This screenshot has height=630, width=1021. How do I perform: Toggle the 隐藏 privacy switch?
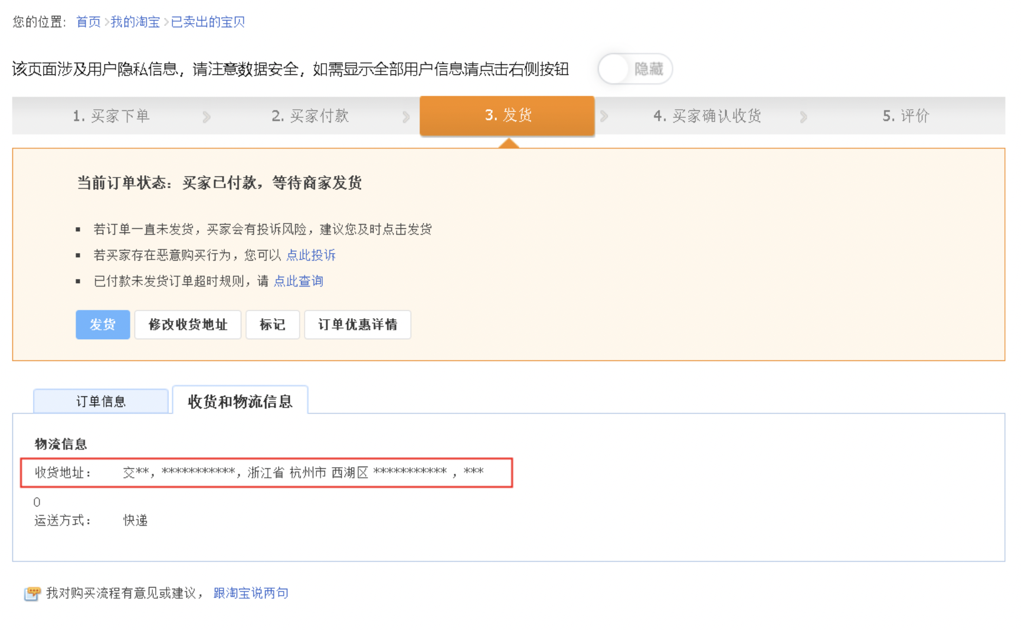point(634,69)
